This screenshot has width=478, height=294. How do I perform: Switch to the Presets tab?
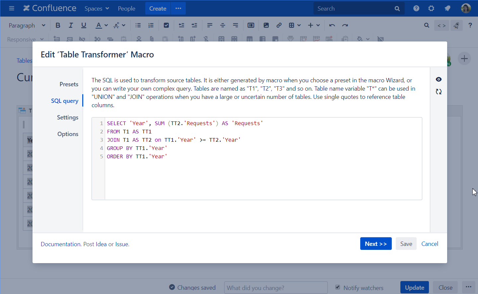(69, 84)
